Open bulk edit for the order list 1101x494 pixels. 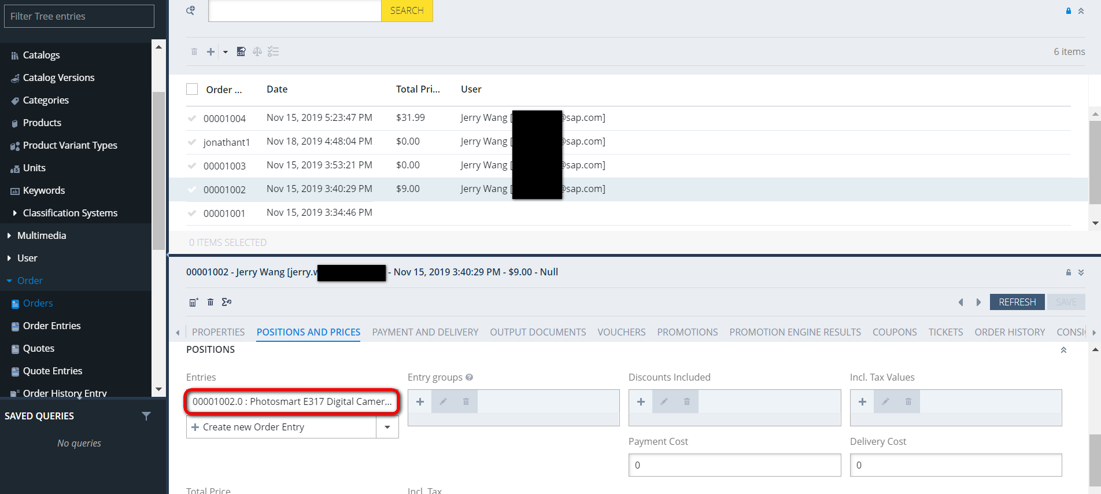[274, 51]
